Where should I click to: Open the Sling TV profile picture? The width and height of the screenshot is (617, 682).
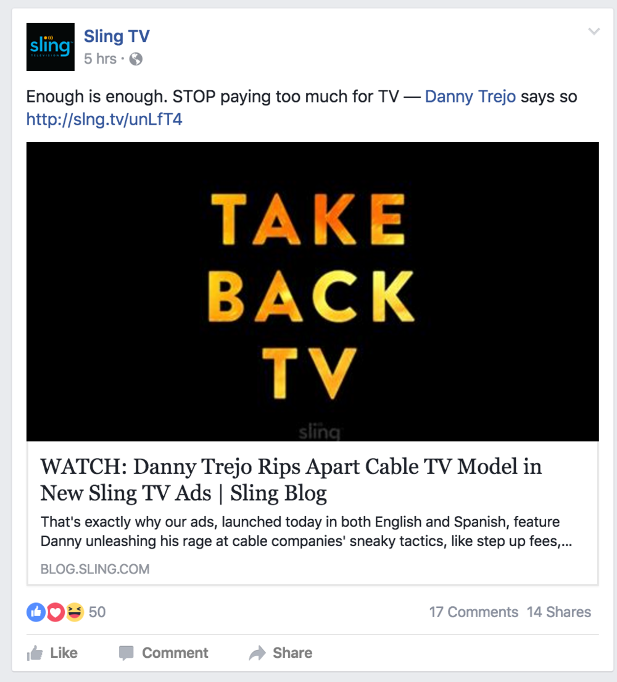click(51, 47)
